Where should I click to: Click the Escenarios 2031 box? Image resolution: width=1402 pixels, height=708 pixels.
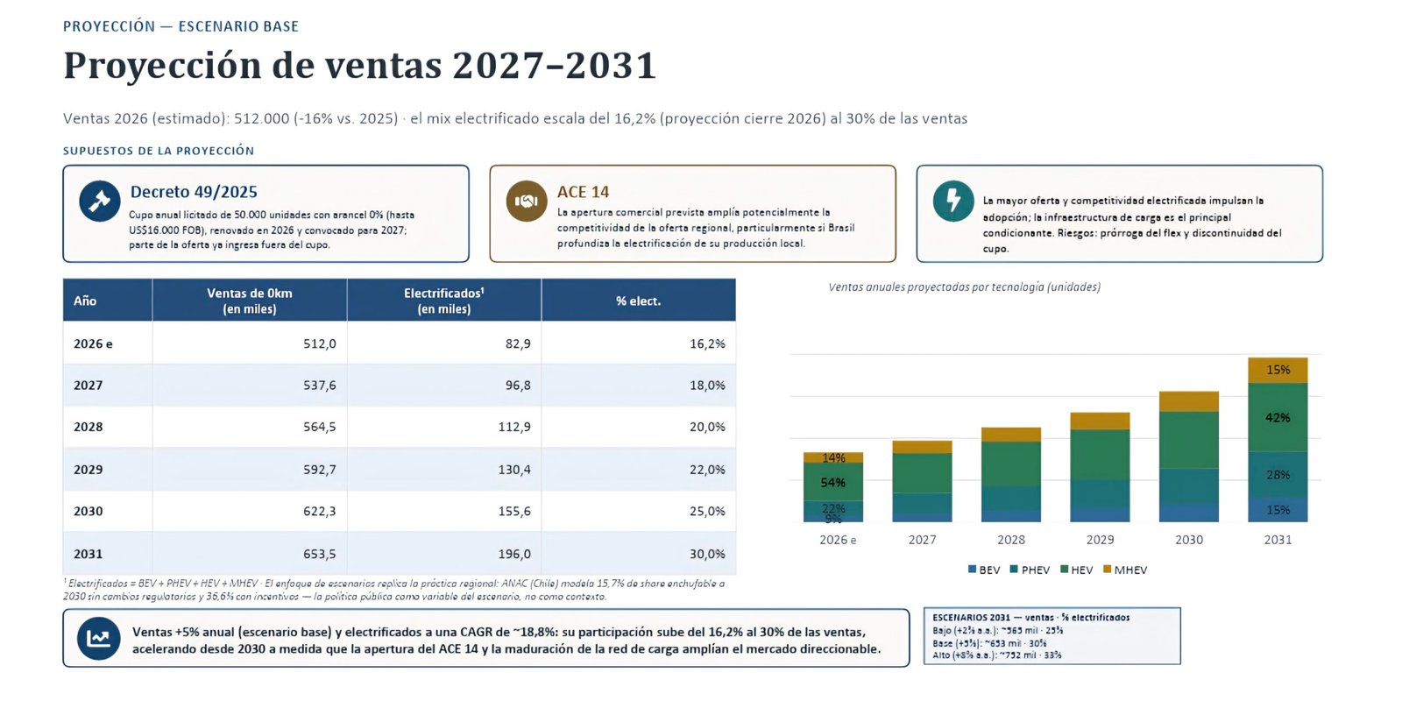click(1051, 636)
